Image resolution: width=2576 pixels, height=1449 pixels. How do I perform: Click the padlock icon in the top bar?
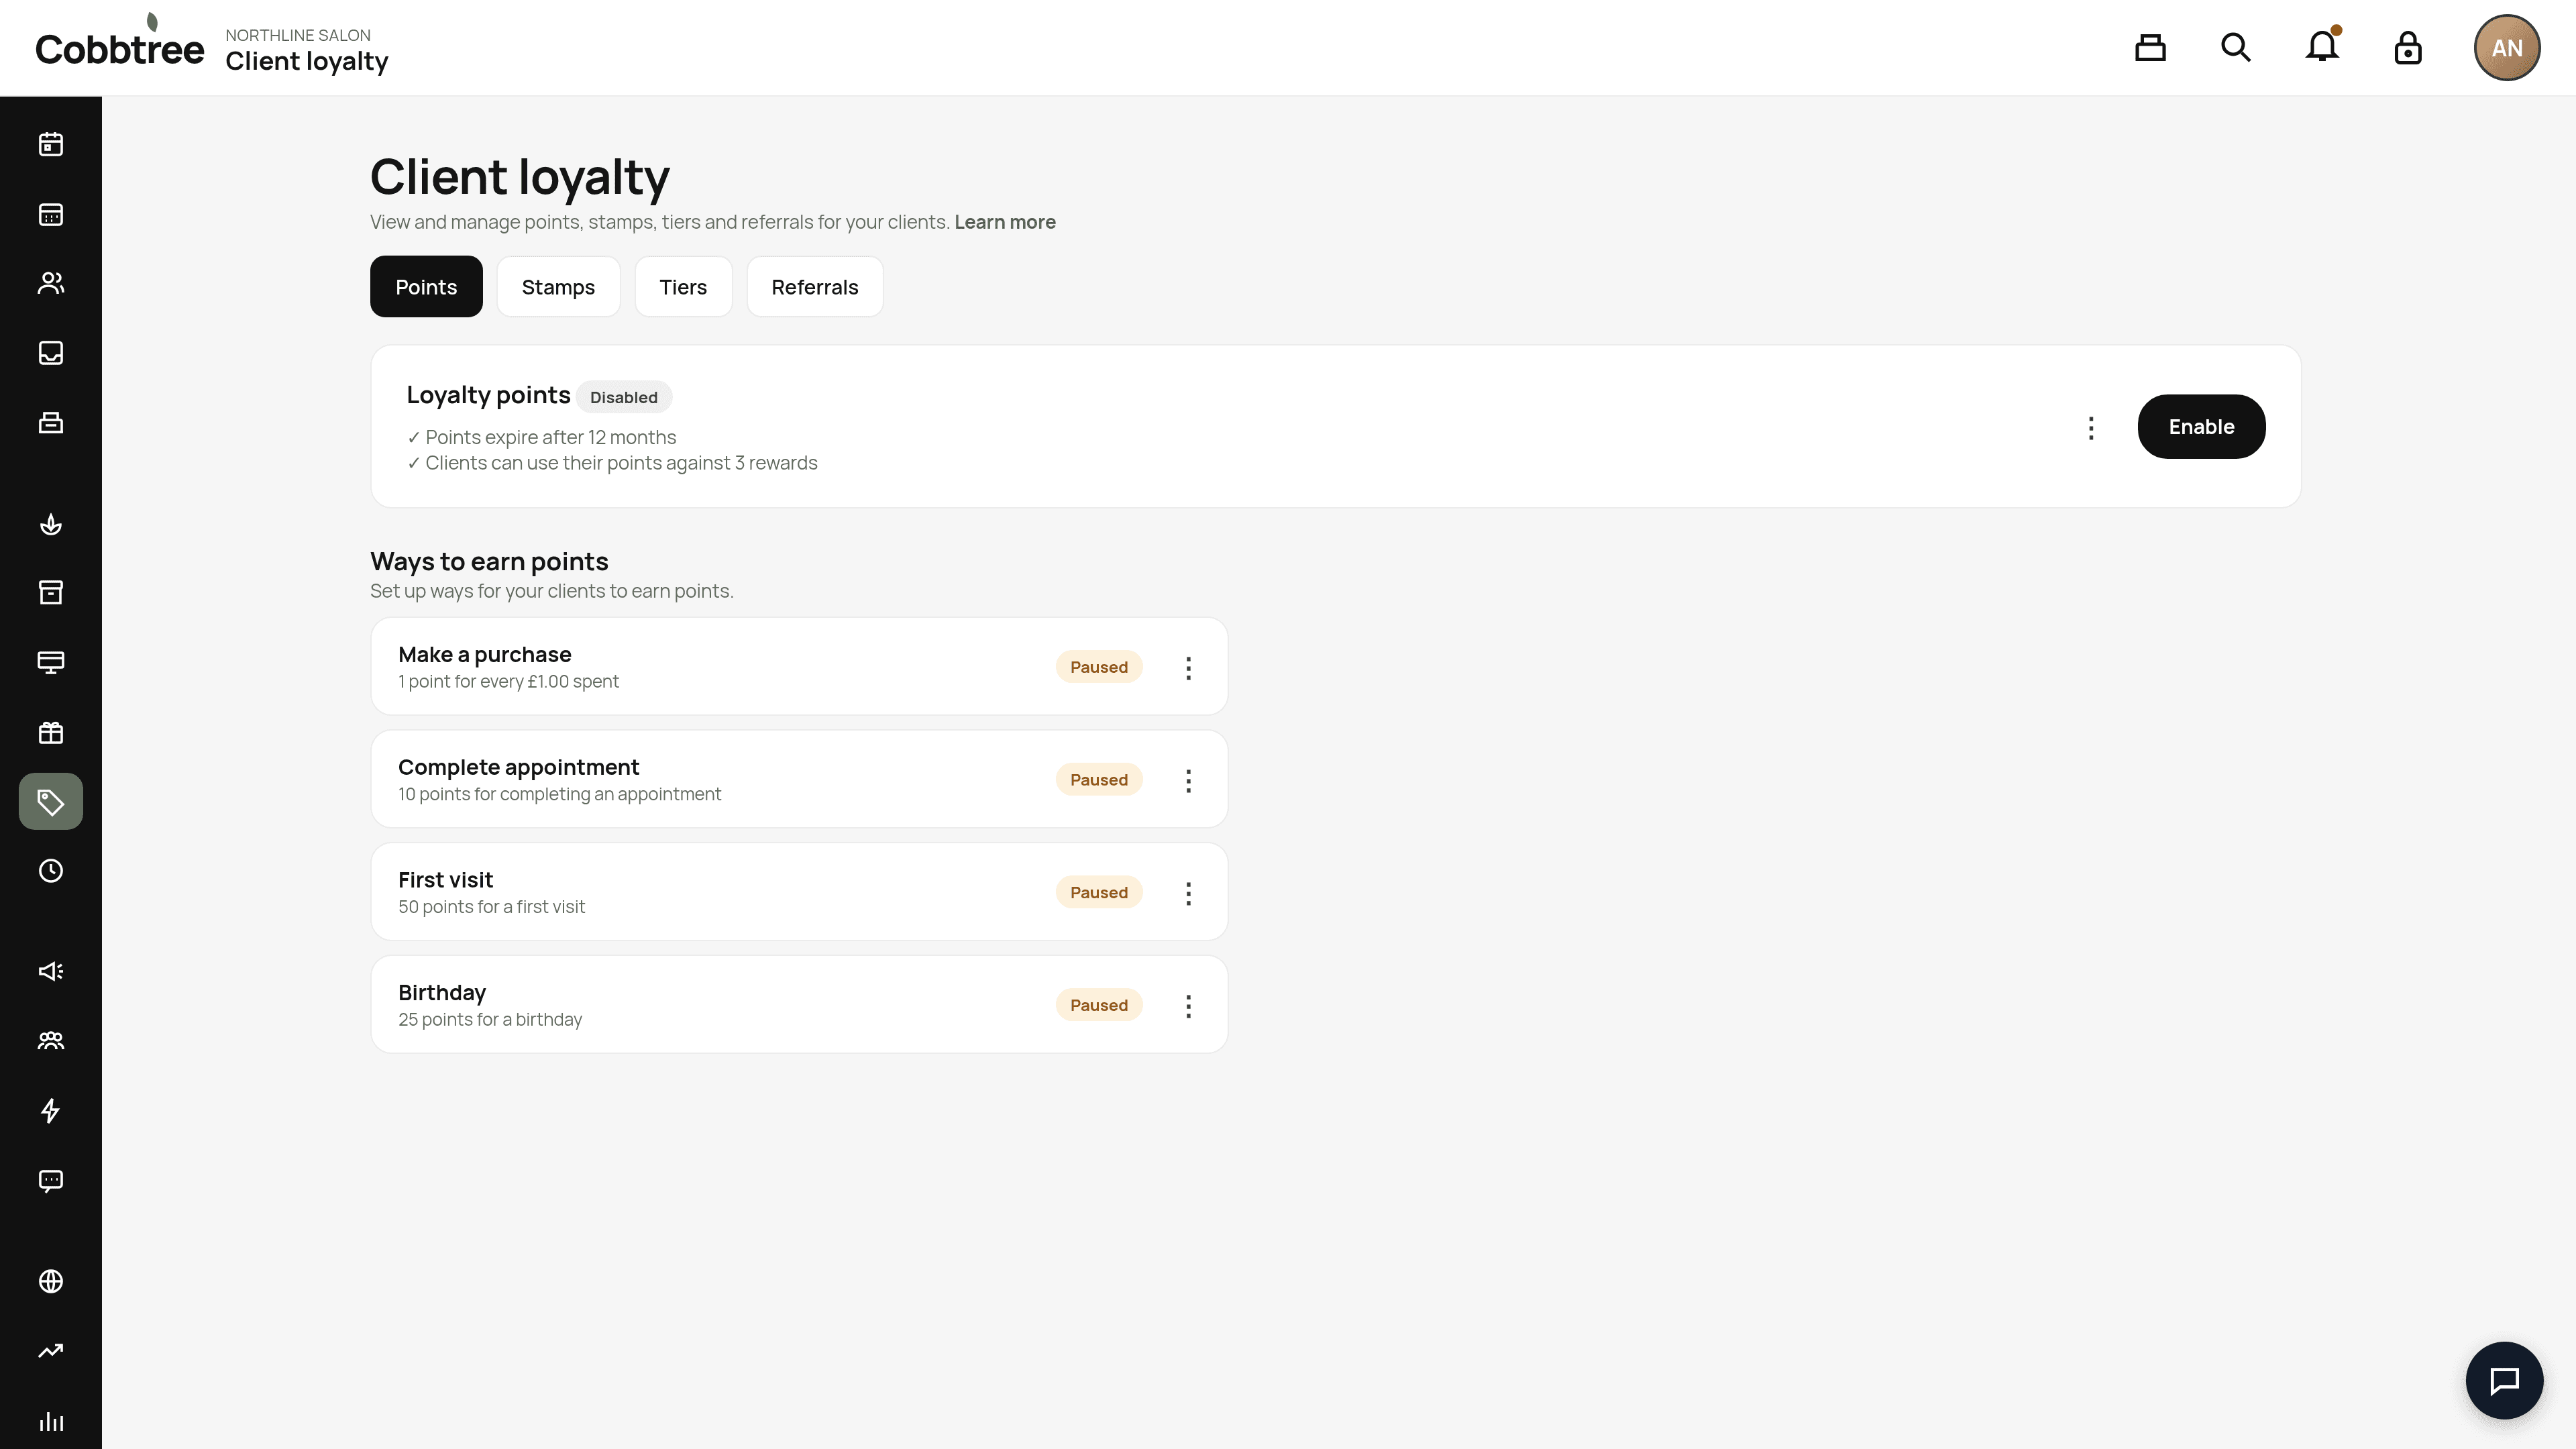(x=2408, y=48)
